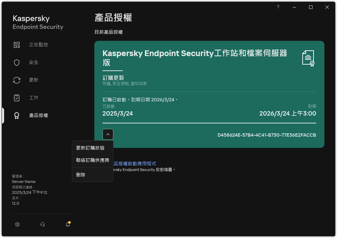Open the application settings gear icon
337x238 pixels.
(x=17, y=224)
